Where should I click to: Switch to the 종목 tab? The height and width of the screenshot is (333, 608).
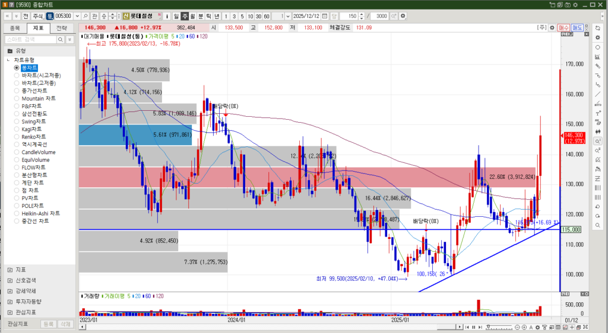15,28
